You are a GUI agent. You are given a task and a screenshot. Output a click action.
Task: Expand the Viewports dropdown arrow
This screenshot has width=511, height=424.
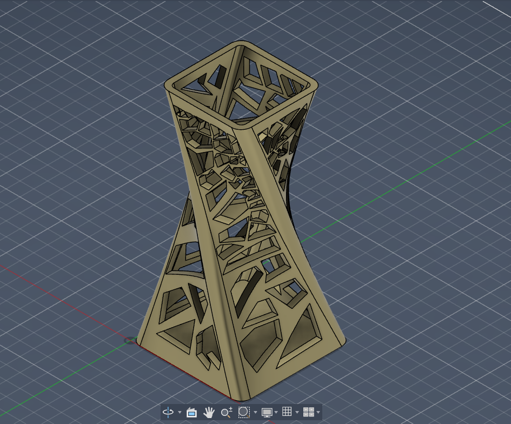point(318,413)
